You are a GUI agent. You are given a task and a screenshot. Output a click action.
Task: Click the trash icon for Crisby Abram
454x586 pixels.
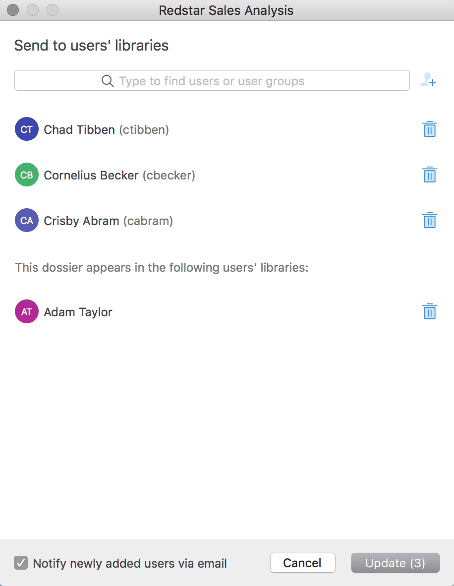(x=429, y=221)
